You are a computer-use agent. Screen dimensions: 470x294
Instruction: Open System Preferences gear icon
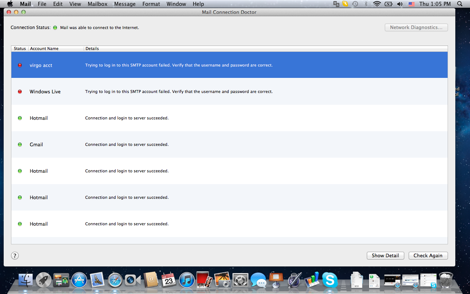241,280
